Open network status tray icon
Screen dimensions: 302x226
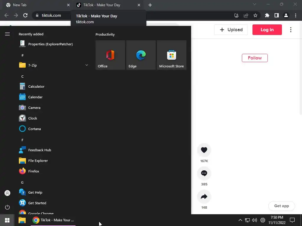[x=247, y=220]
